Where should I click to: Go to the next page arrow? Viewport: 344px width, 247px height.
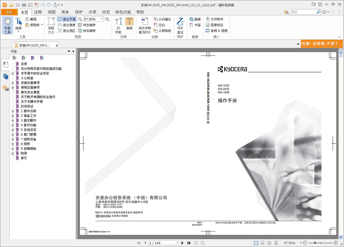click(x=183, y=243)
